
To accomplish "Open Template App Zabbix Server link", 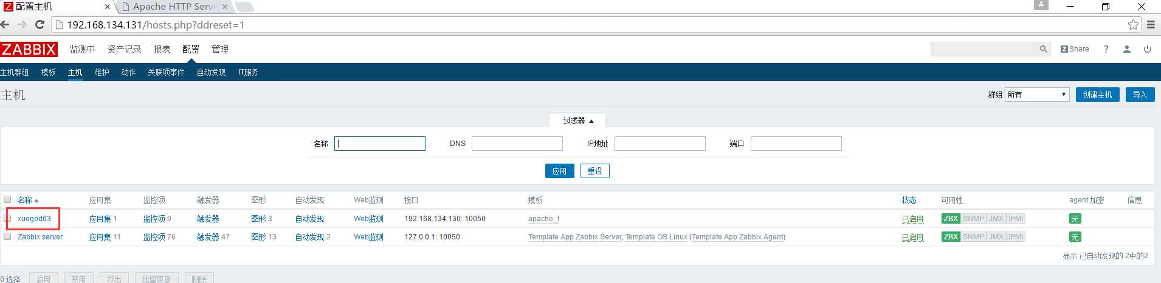I will coord(575,237).
